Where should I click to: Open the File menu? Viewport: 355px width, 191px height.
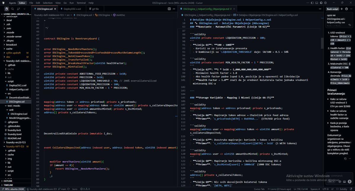[31, 3]
